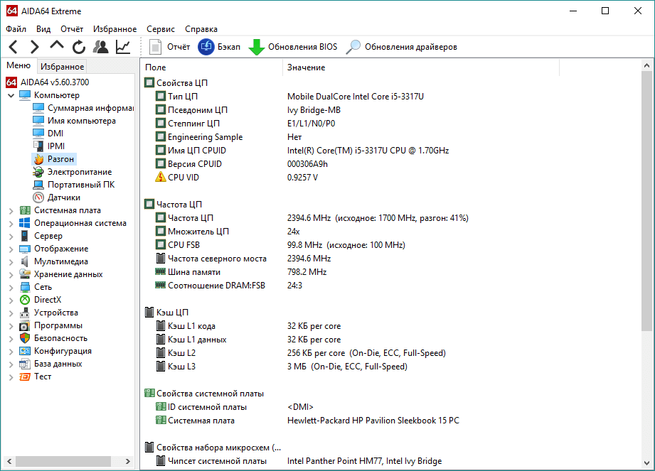The height and width of the screenshot is (471, 655).
Task: Click the Refresh toolbar icon
Action: pos(78,47)
